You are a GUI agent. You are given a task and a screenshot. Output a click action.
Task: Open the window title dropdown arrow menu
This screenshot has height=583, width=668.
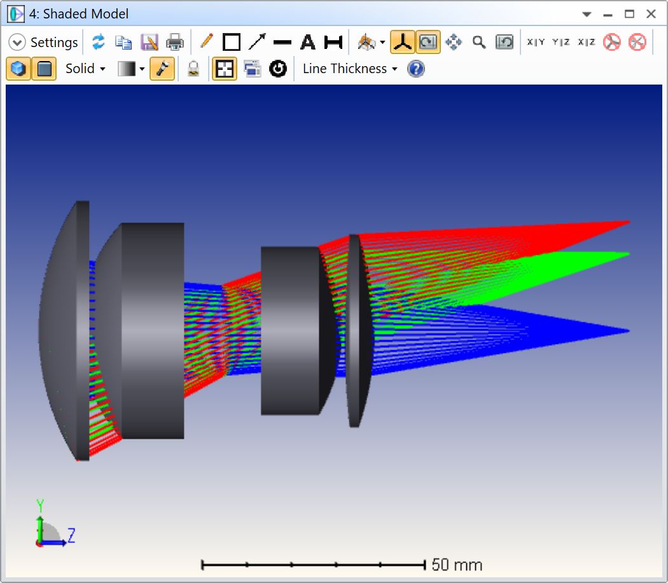(587, 14)
